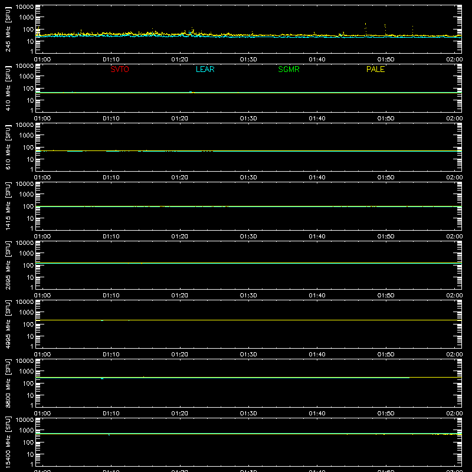Click the 01:20 time label under 245 MHz panel
Screen dimensions: 472x472
pos(180,60)
